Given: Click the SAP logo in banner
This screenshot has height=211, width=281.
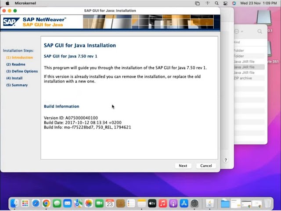Looking at the screenshot, I should pos(11,22).
